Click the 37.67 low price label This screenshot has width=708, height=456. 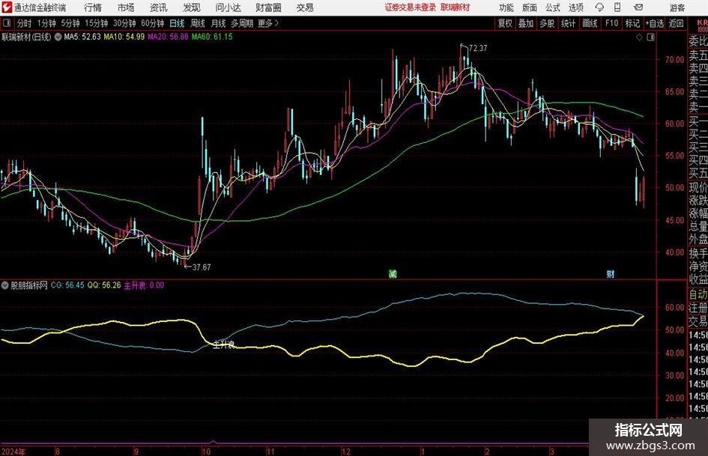pyautogui.click(x=202, y=267)
